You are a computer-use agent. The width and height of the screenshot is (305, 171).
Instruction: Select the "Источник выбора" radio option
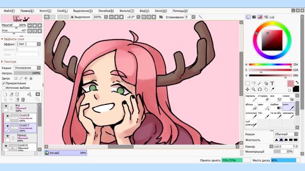point(3,88)
